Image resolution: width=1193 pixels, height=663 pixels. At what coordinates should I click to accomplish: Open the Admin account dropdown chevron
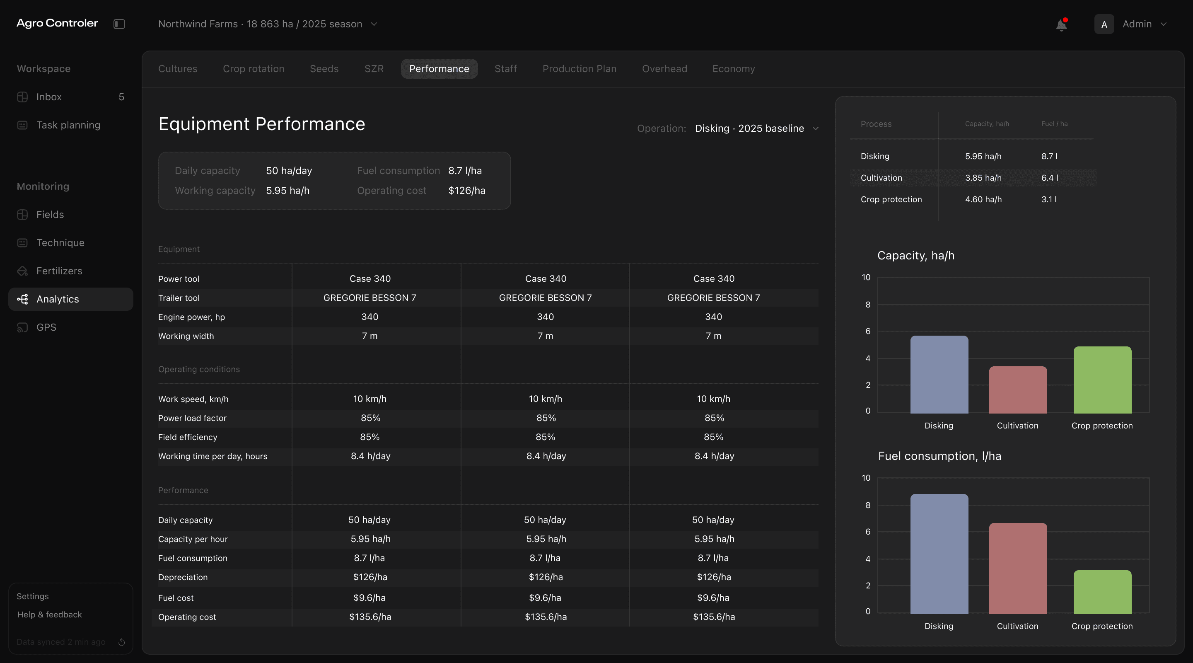pyautogui.click(x=1163, y=24)
